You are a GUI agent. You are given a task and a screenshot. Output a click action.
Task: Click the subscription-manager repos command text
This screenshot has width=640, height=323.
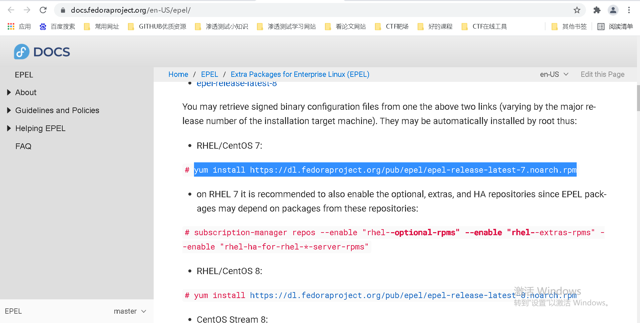[394, 240]
